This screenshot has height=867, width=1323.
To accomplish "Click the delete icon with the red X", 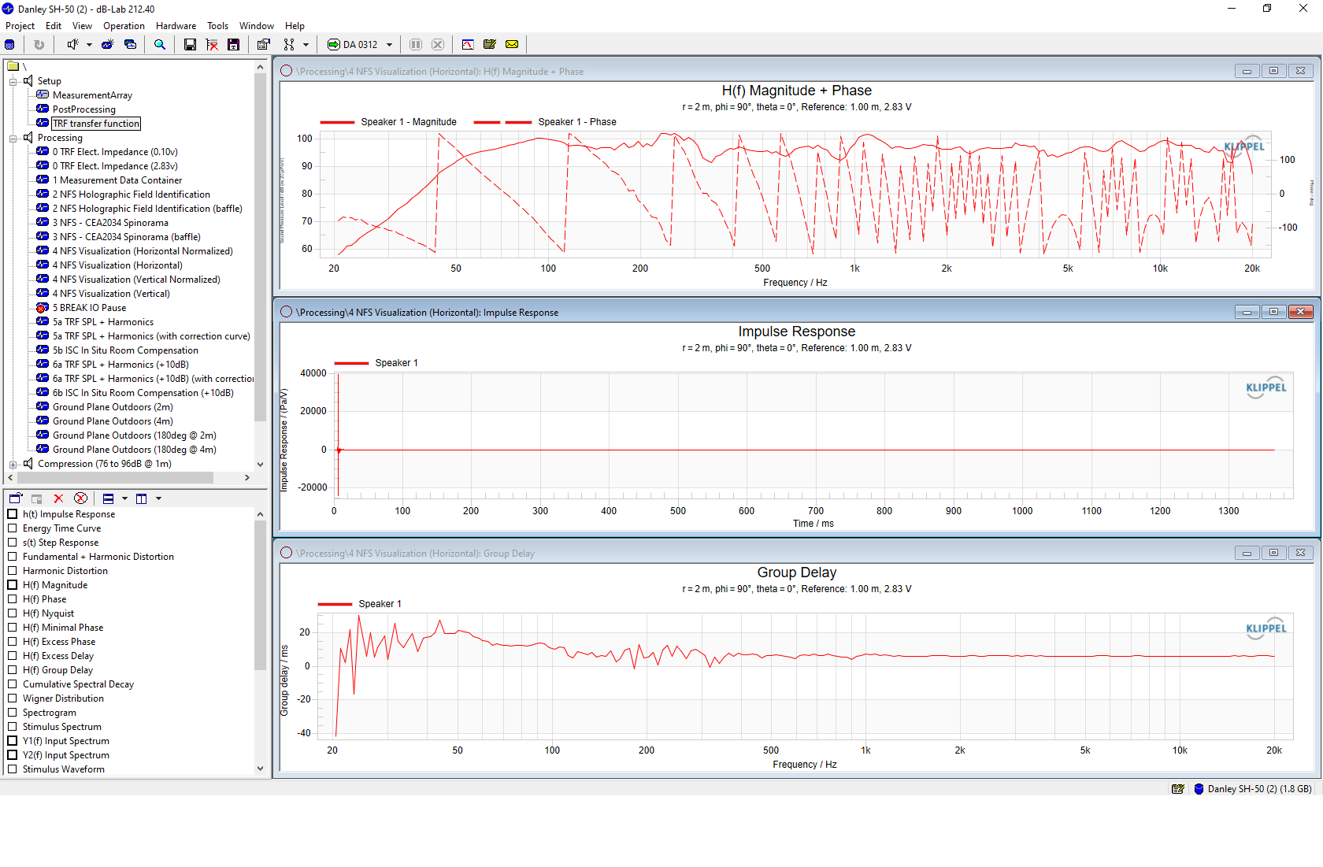I will tap(212, 45).
